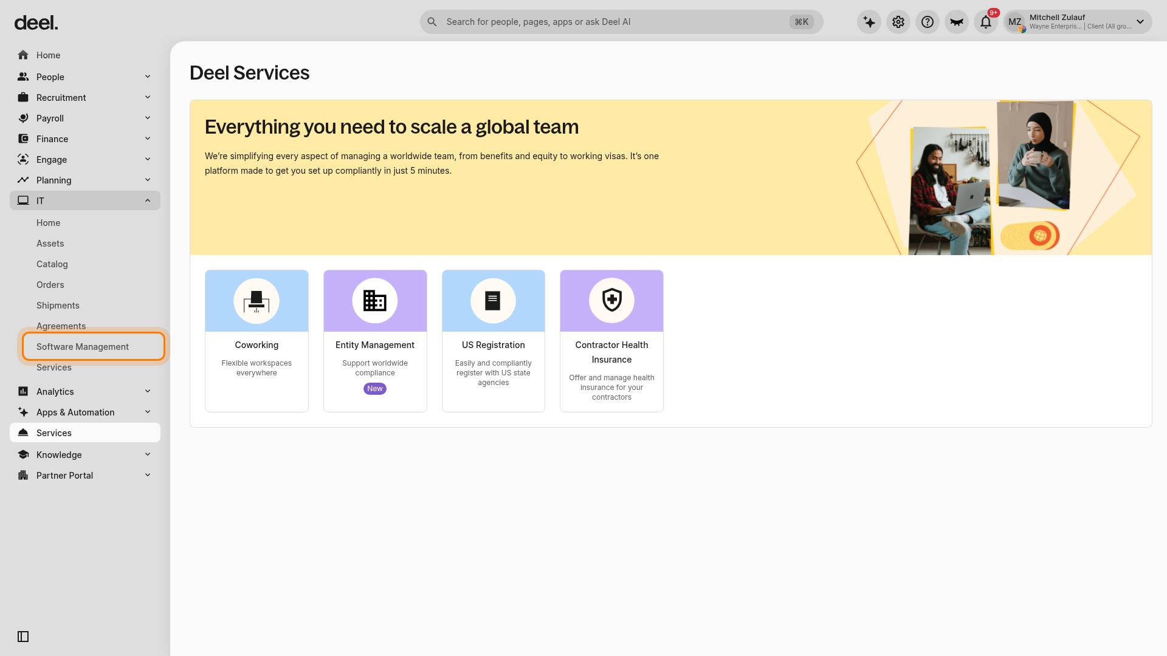
Task: Expand the Planning menu chevron
Action: coord(148,180)
